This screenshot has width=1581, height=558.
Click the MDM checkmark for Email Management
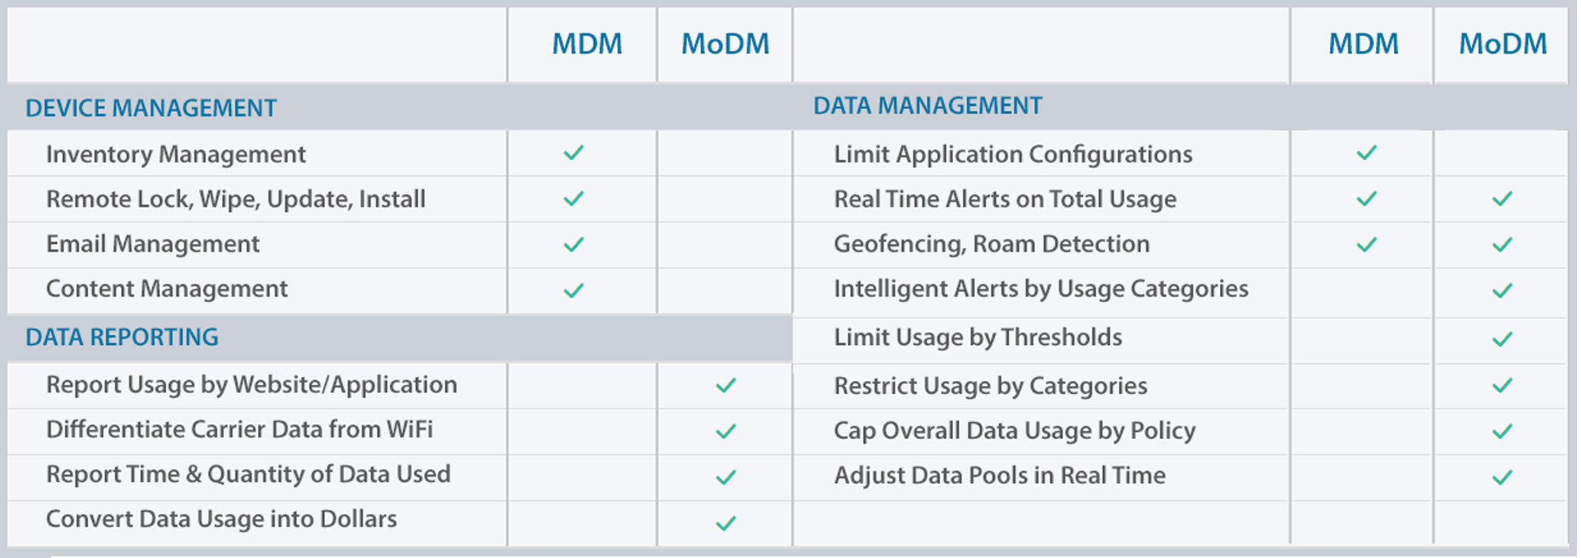[x=574, y=244]
